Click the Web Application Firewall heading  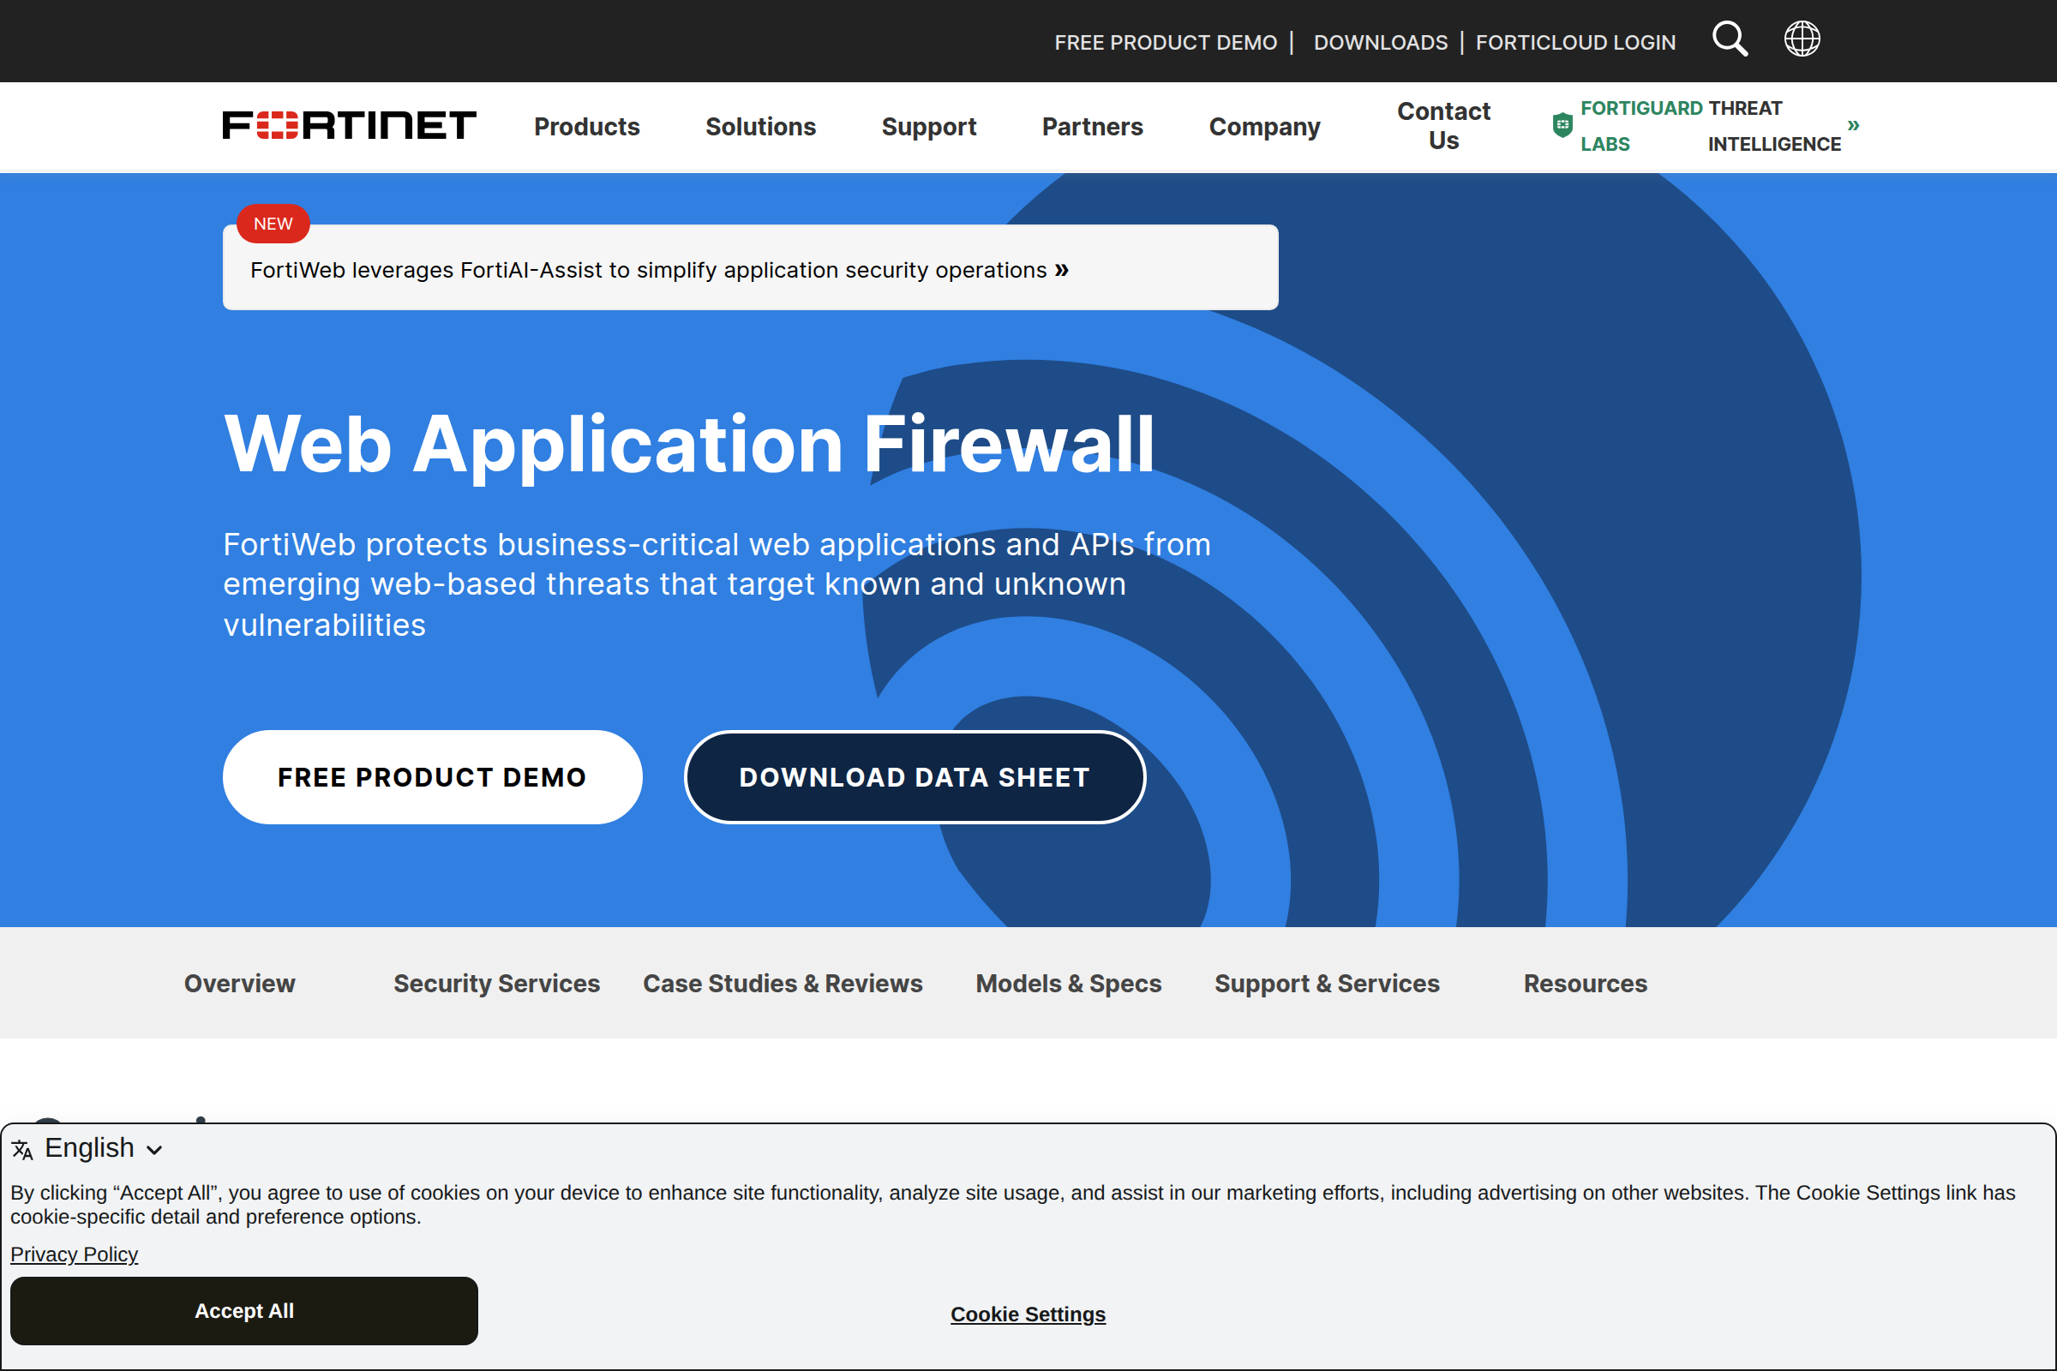coord(689,444)
